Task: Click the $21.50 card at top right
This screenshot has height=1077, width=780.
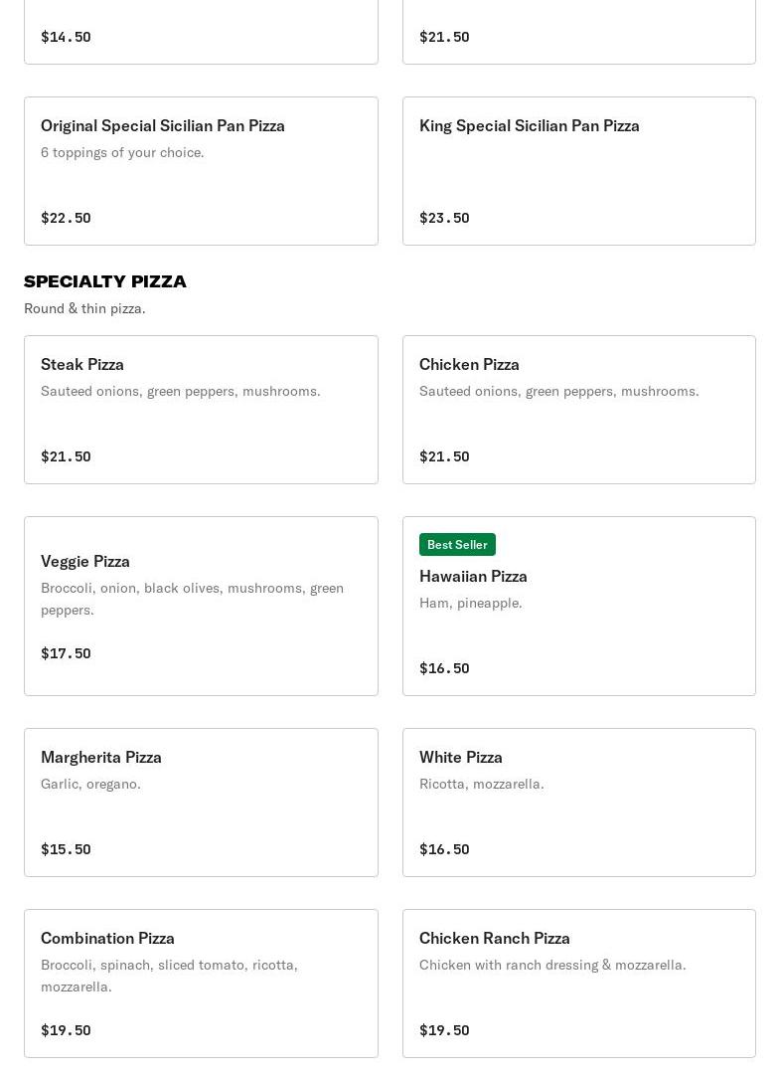Action: pyautogui.click(x=578, y=30)
